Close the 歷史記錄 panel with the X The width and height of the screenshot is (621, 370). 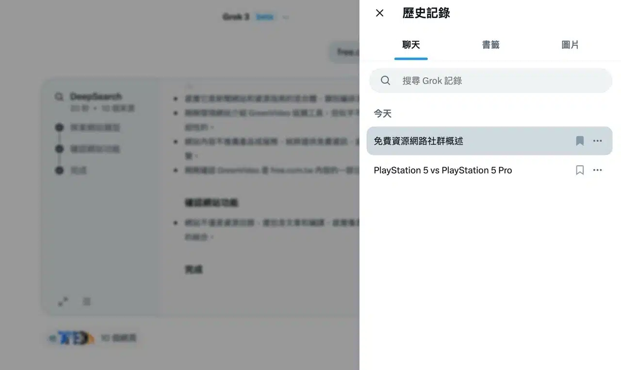pyautogui.click(x=379, y=13)
